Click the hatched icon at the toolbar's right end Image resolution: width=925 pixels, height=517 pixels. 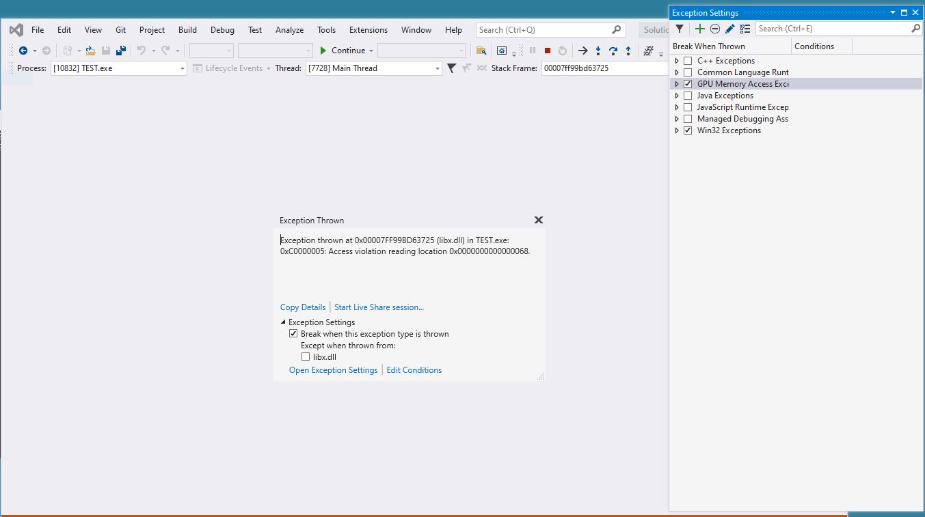pos(648,51)
